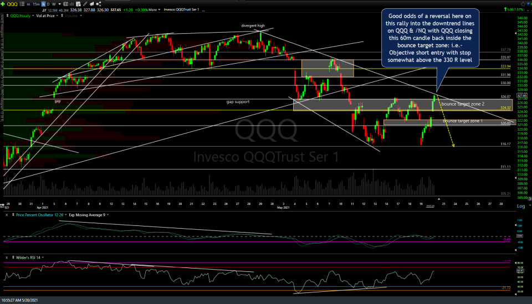Open the QQQ symbol entry field
This screenshot has height=304, width=532.
point(12,4)
